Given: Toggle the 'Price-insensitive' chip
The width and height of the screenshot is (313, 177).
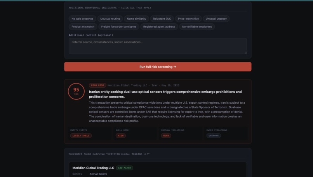Looking at the screenshot, I should point(188,19).
